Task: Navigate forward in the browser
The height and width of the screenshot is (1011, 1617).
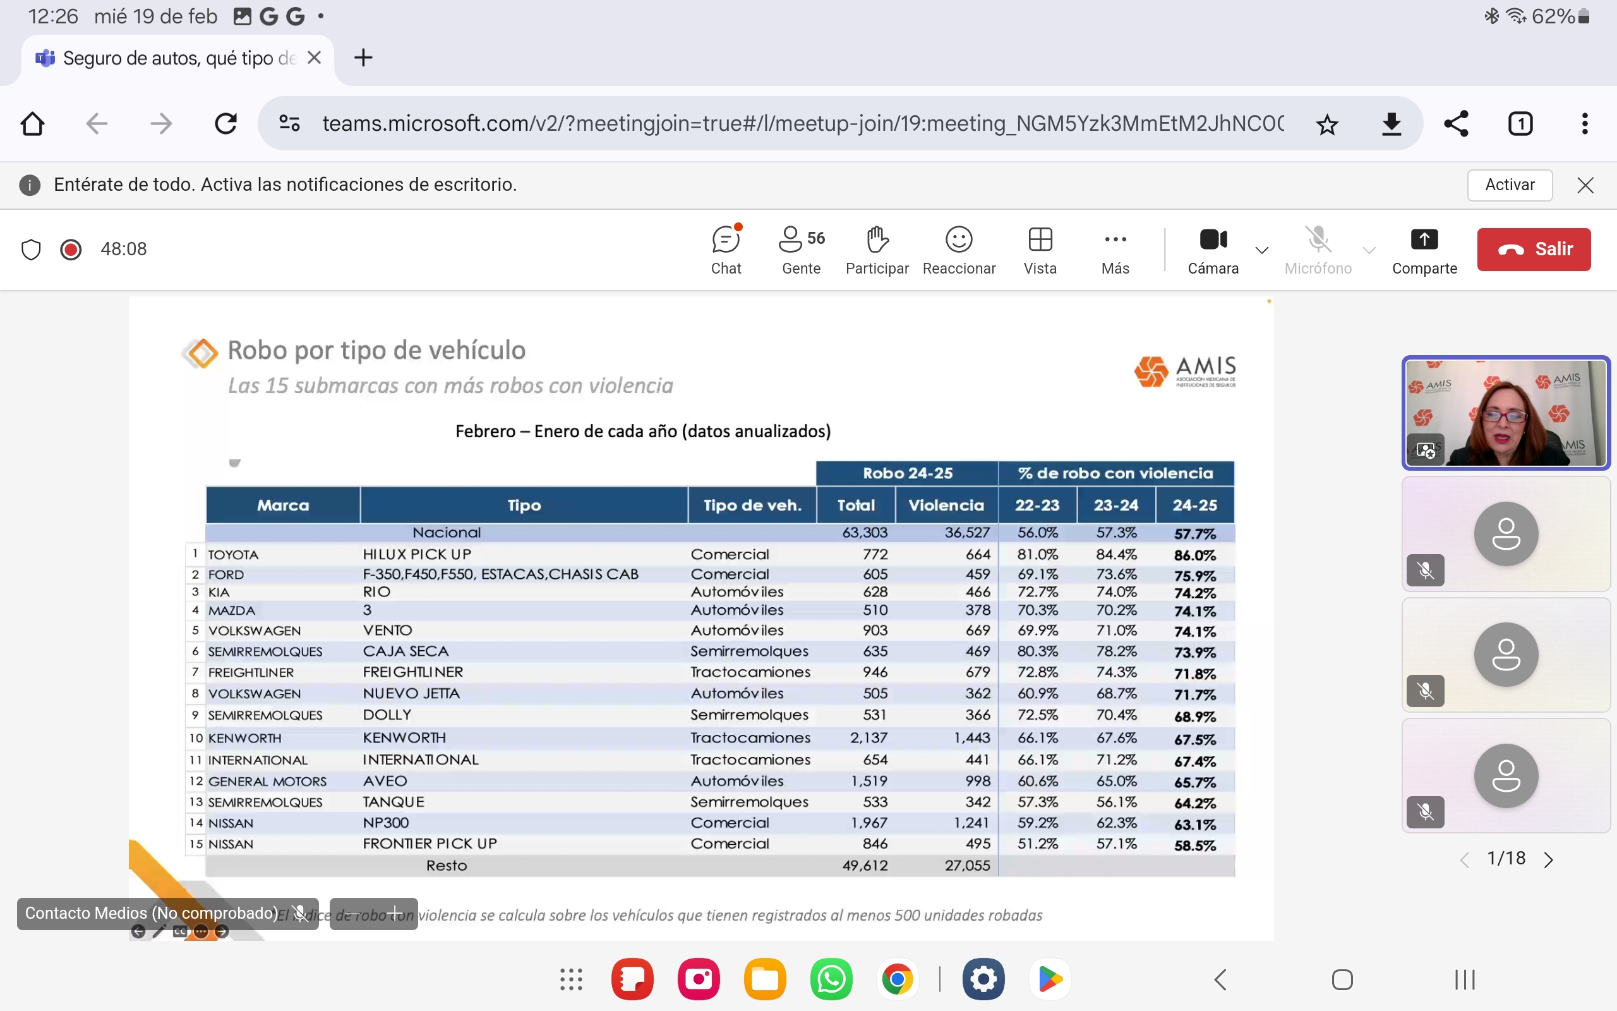Action: [x=161, y=124]
